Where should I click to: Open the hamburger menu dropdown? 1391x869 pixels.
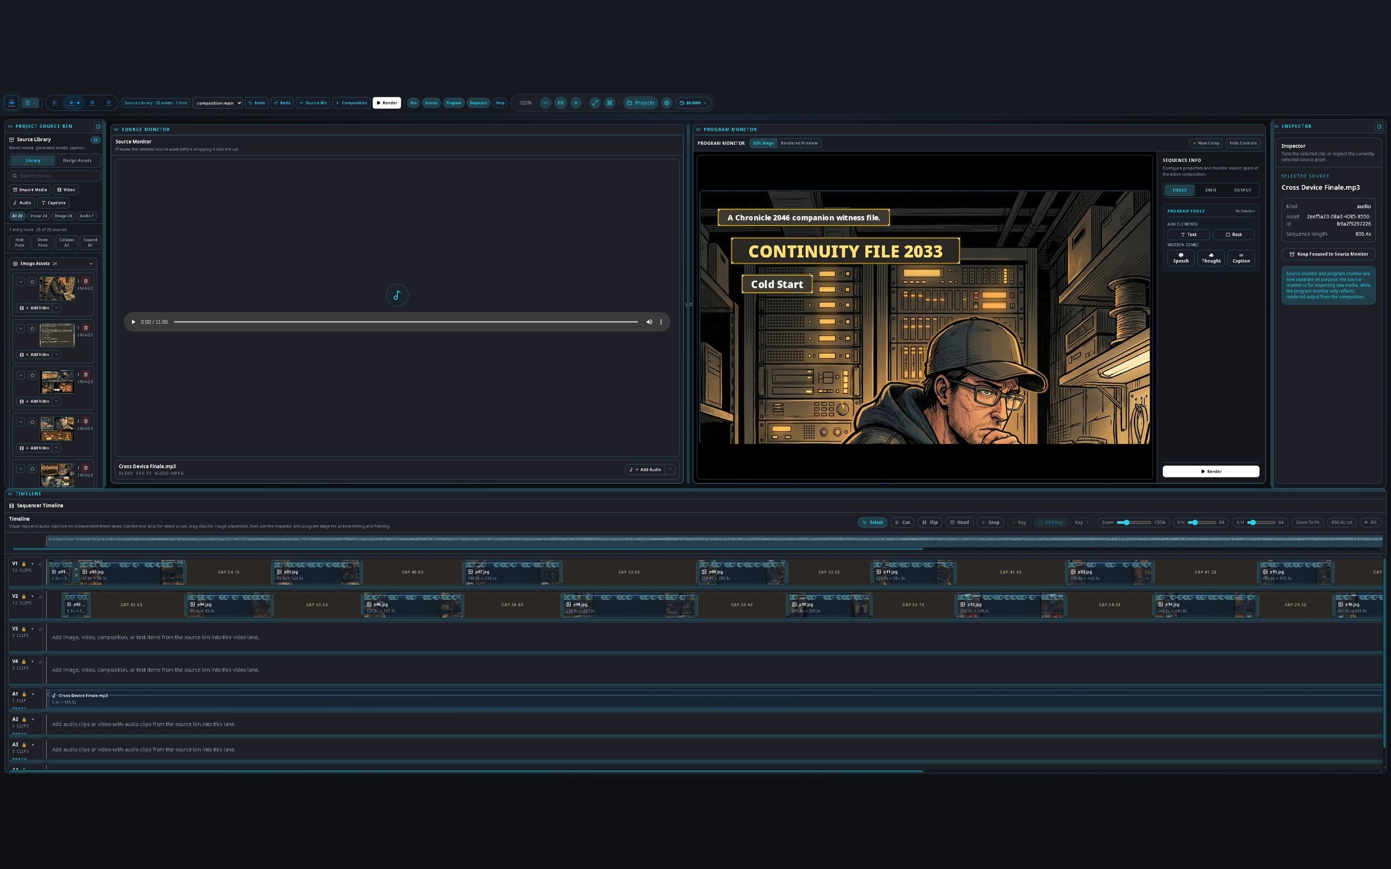pos(30,103)
